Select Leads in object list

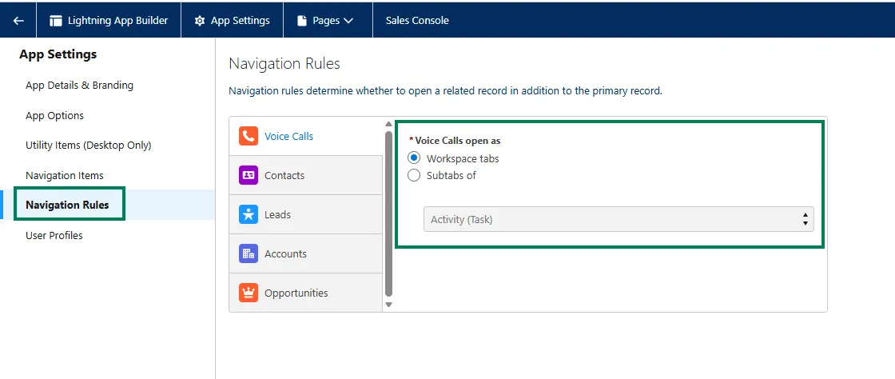pyautogui.click(x=277, y=214)
